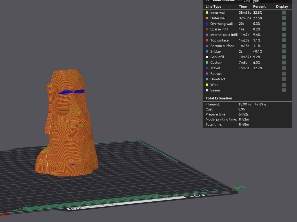Select the Wipe row label

214,85
